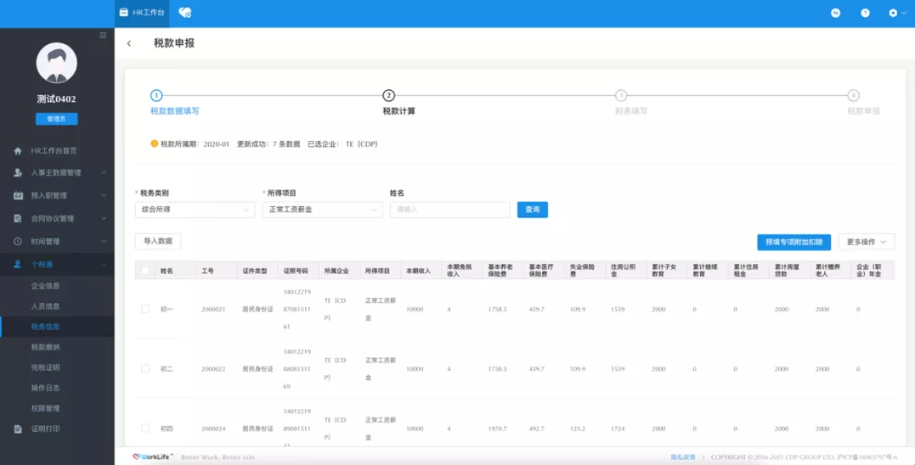Image resolution: width=915 pixels, height=465 pixels.
Task: Check the row checkbox for 初一
Action: (145, 309)
